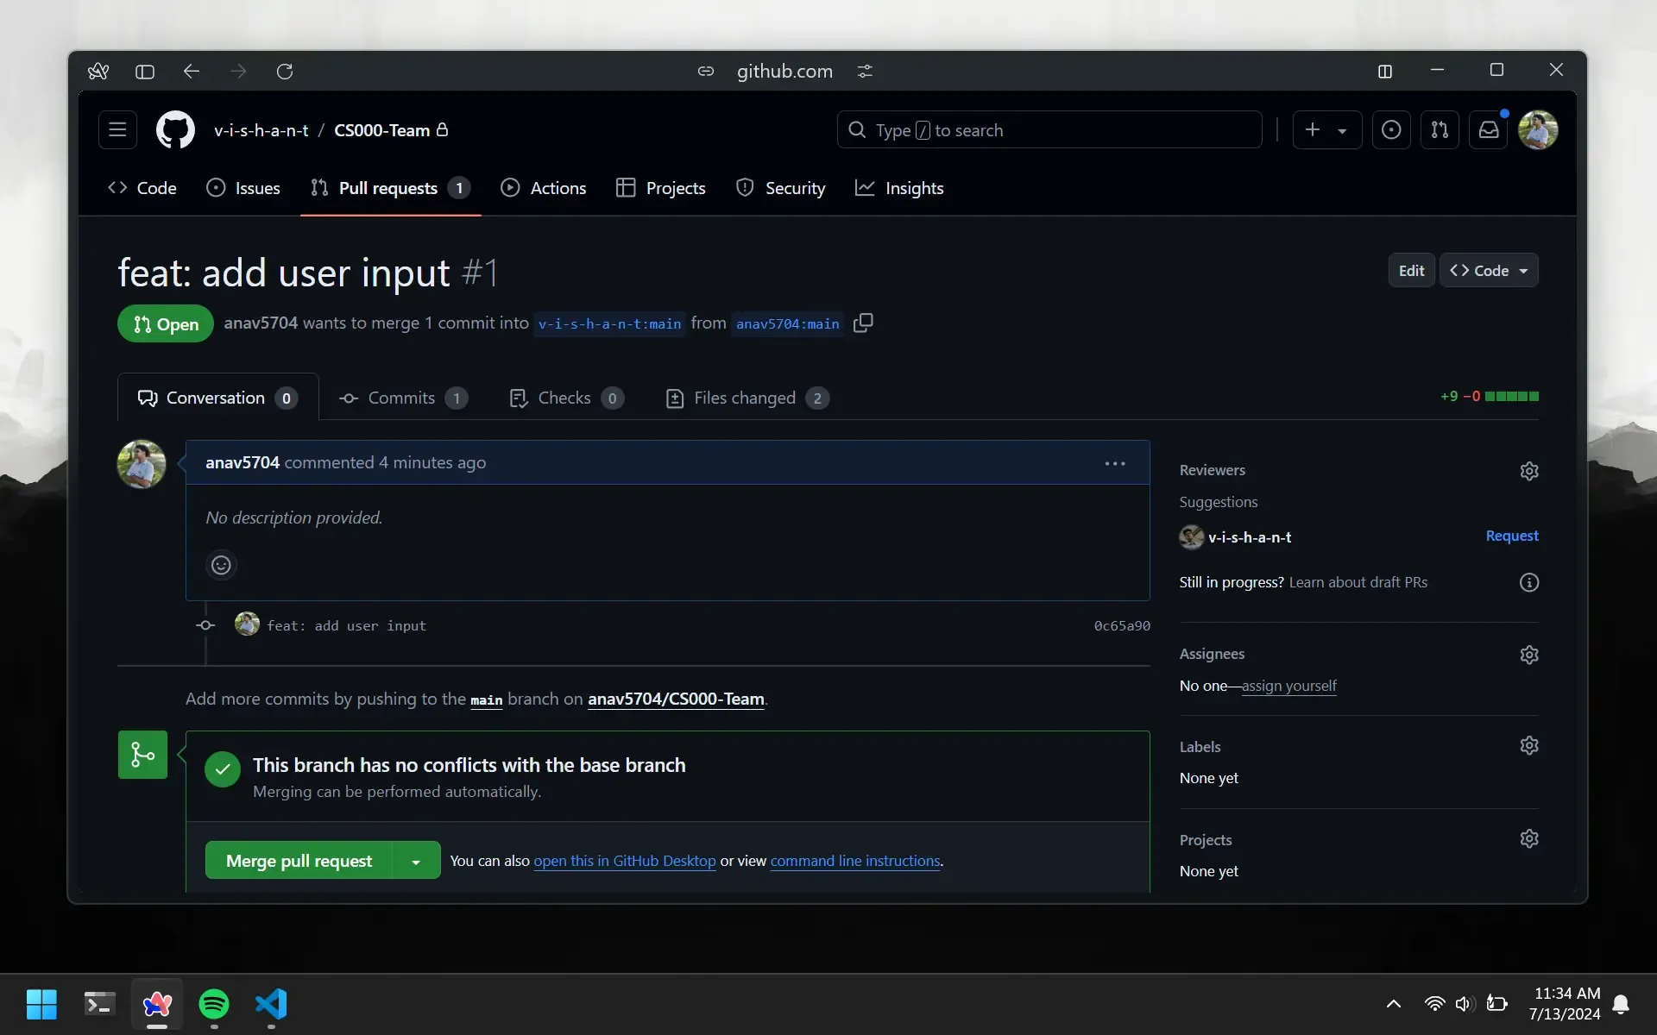Open Learn about draft PRs link

[x=1358, y=582]
